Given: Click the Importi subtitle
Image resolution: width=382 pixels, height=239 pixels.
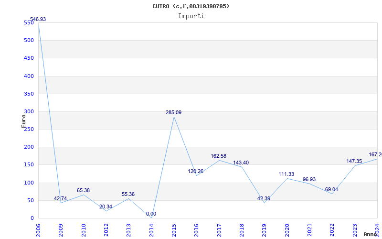Looking at the screenshot, I should (x=191, y=16).
